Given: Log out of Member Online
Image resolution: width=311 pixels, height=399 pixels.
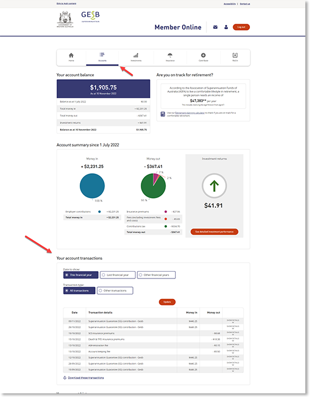Looking at the screenshot, I should (x=242, y=27).
